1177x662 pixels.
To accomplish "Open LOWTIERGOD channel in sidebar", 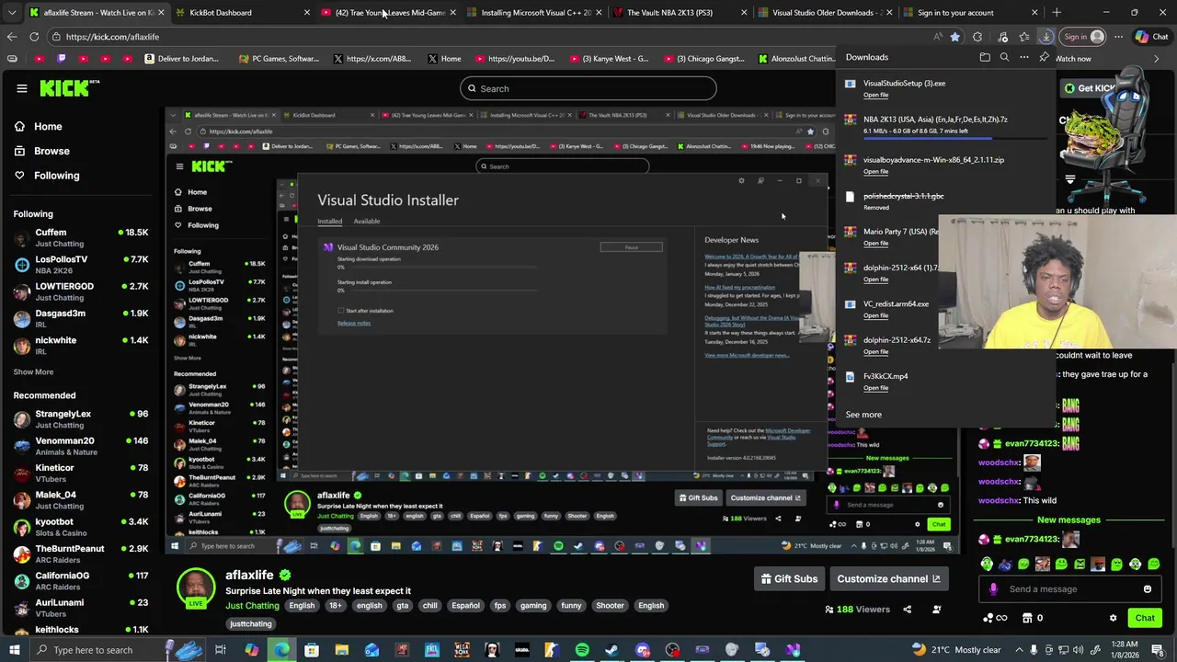I will [81, 291].
